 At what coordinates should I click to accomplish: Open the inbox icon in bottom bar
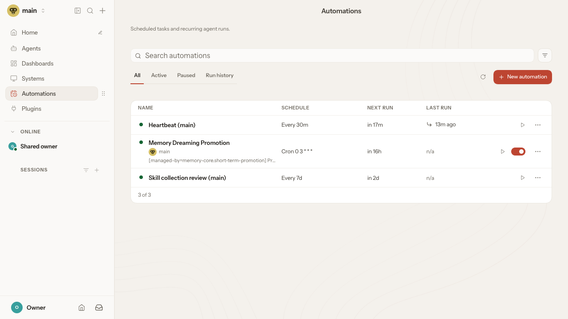99,307
